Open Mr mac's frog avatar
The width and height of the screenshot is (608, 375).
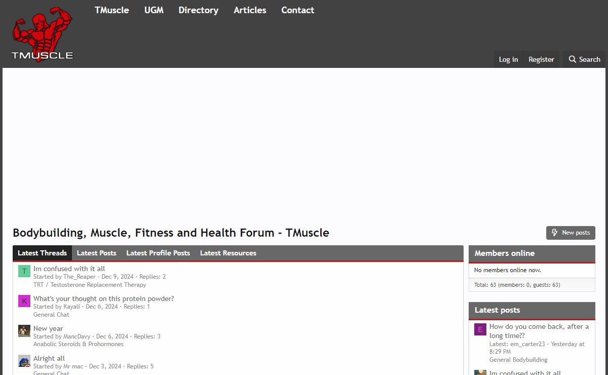(24, 361)
